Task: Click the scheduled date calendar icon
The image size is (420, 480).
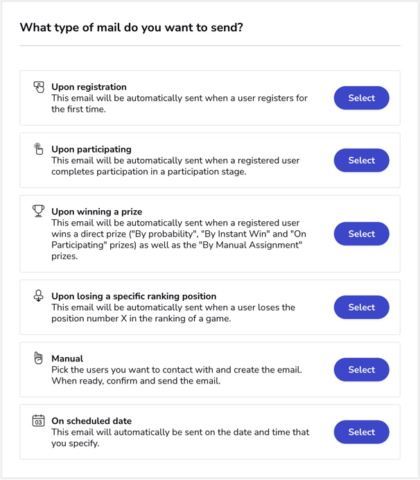Action: point(39,420)
